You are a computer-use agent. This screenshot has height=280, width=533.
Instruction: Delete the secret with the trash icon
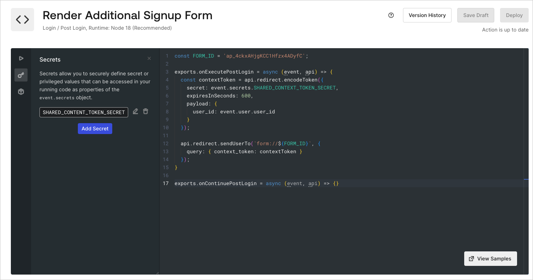coord(146,112)
